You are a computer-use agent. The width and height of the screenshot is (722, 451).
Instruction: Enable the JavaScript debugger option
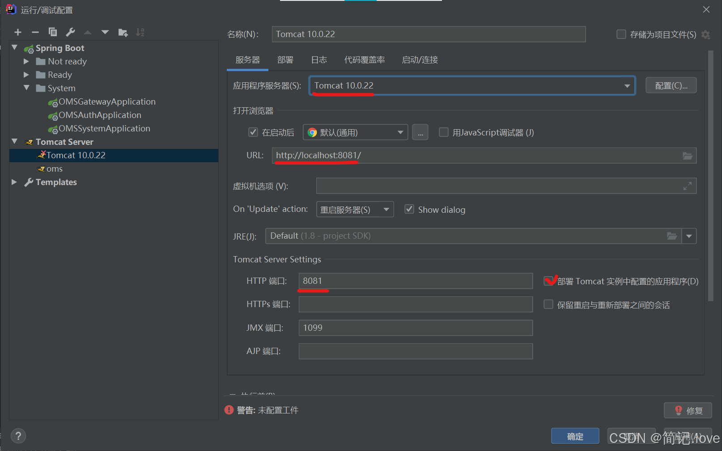tap(443, 132)
